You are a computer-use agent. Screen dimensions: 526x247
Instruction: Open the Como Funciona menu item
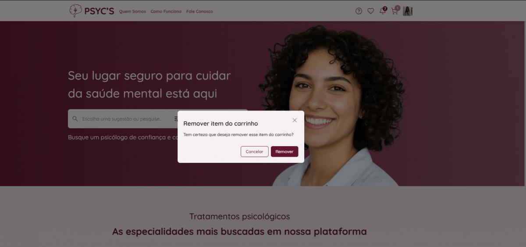(166, 11)
